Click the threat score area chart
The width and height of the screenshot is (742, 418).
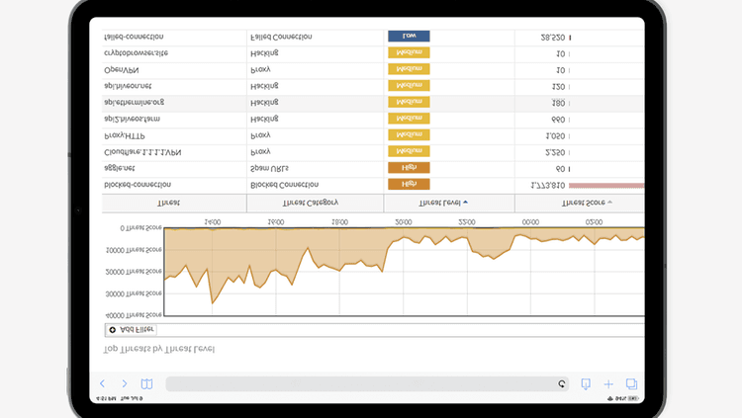click(x=396, y=267)
